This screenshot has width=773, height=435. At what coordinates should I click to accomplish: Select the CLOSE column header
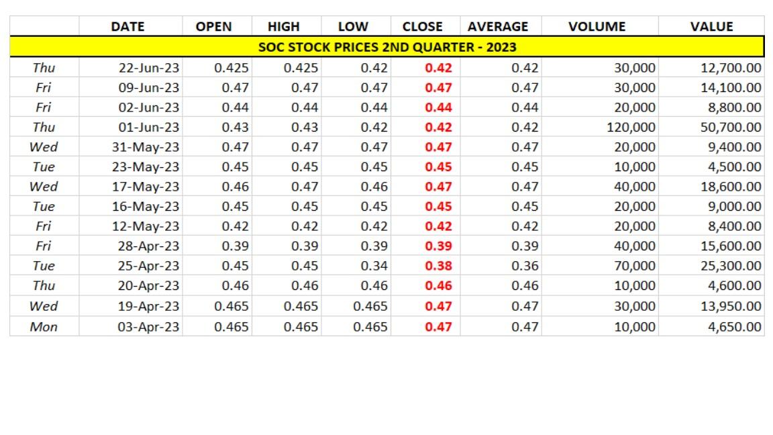423,26
